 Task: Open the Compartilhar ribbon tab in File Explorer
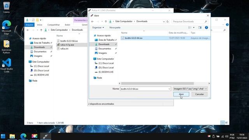coord(54,25)
